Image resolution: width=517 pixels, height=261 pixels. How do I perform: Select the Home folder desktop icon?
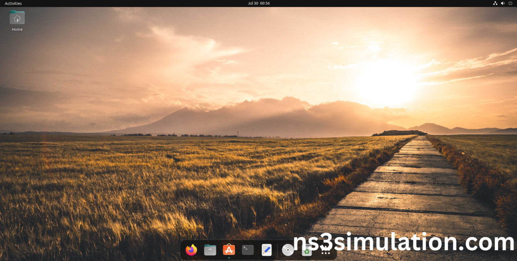click(17, 18)
